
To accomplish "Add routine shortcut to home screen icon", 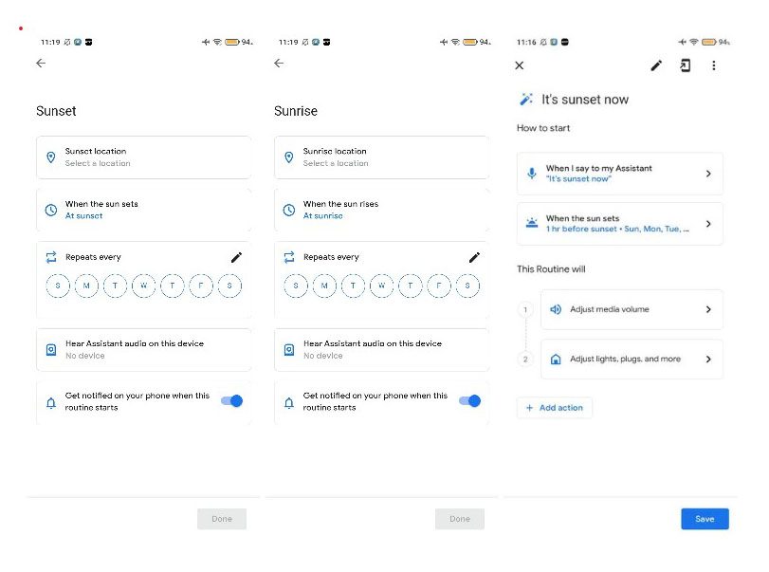I will coord(686,65).
